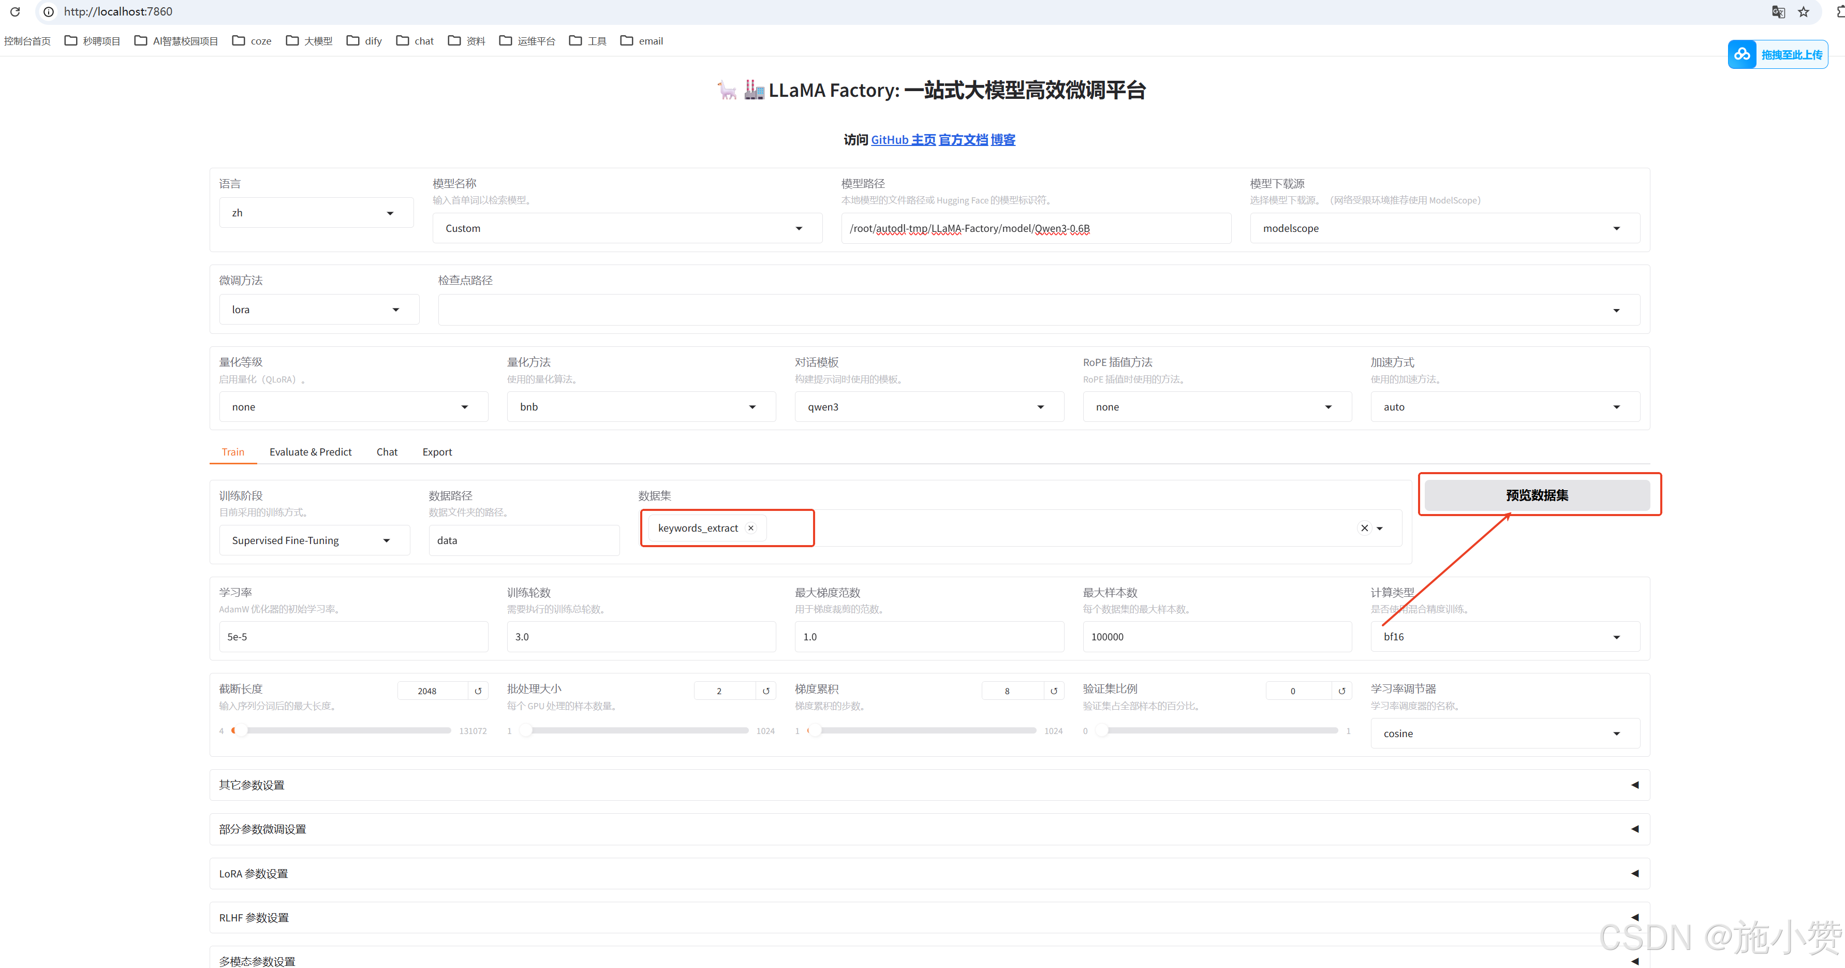This screenshot has height=968, width=1845.
Task: Reset 梯度累积 value to default
Action: [x=1054, y=691]
